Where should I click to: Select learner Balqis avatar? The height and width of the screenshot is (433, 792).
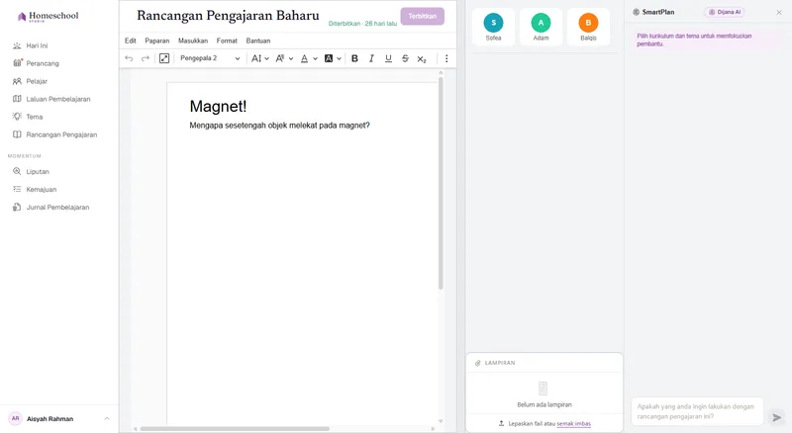(588, 23)
